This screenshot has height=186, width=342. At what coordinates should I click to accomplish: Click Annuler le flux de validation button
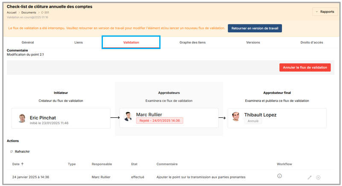pos(305,67)
